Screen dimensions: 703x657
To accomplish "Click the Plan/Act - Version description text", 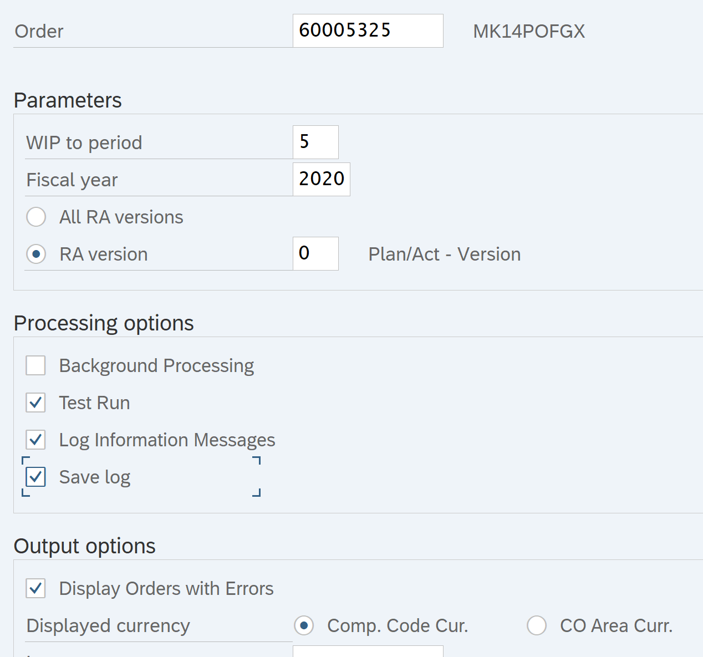I will coord(445,254).
